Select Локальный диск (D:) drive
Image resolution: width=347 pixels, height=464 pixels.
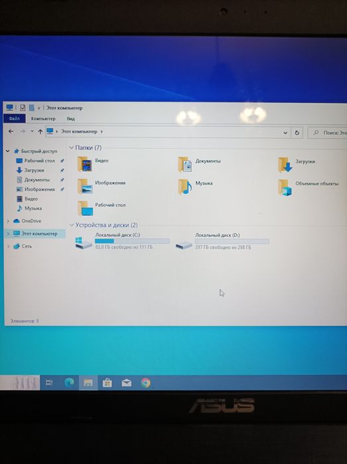[222, 242]
